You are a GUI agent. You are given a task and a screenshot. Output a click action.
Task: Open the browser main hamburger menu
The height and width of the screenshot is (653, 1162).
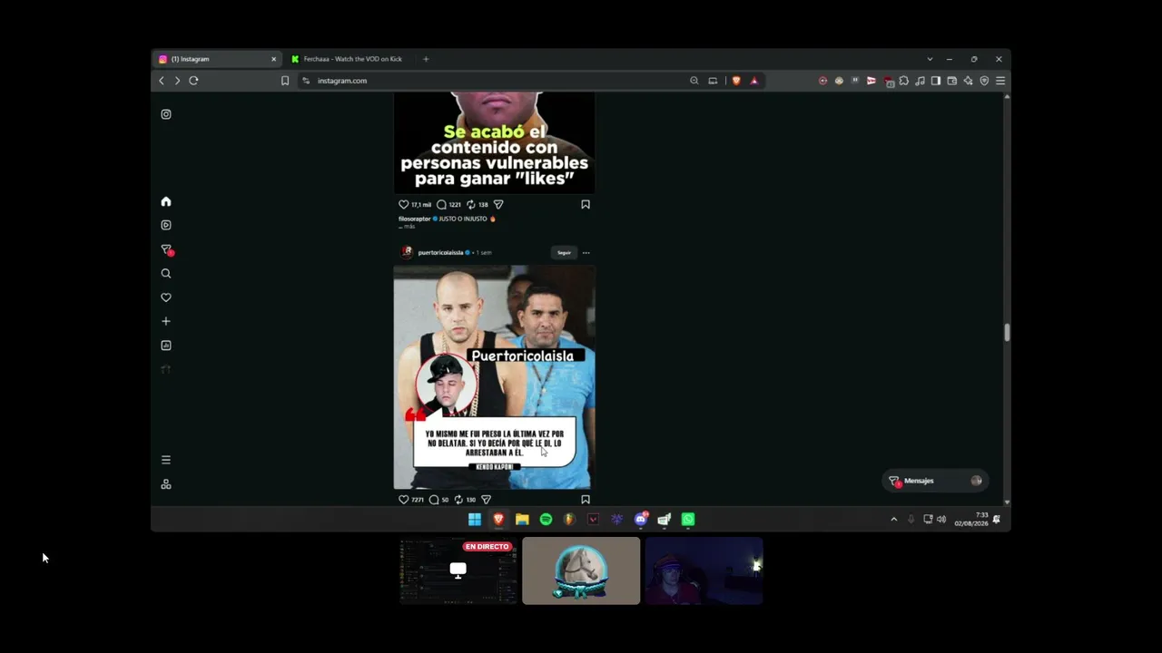pos(1000,81)
